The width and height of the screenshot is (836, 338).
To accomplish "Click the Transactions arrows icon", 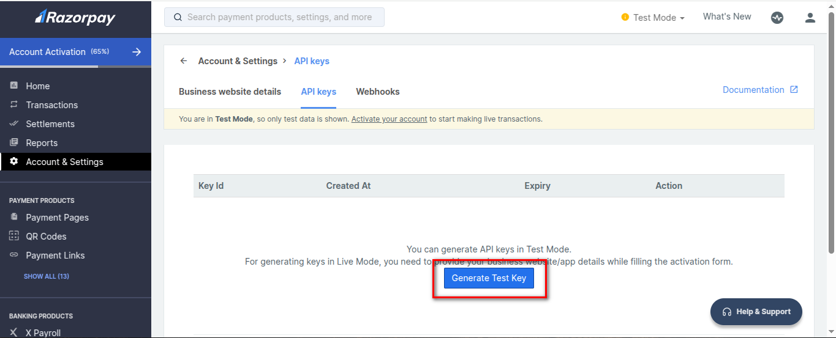I will click(x=14, y=105).
